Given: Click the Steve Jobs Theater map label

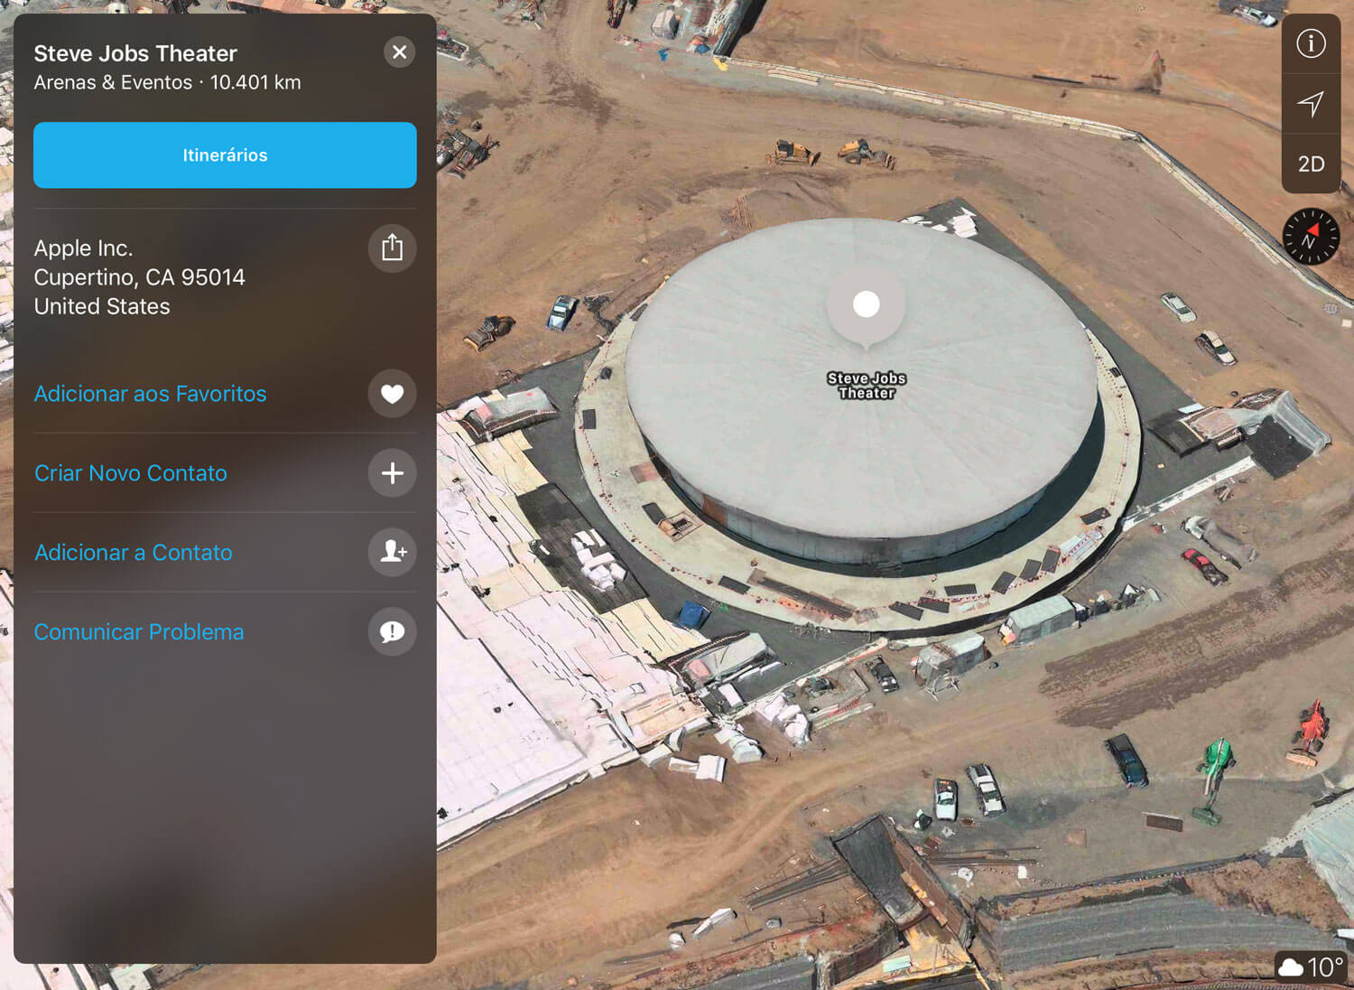Looking at the screenshot, I should [867, 386].
